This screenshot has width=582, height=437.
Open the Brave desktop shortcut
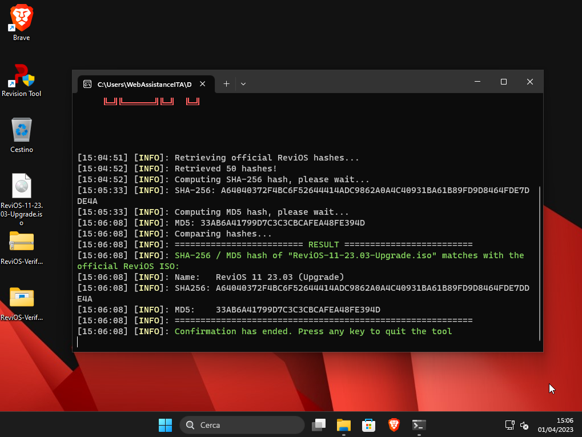click(22, 22)
